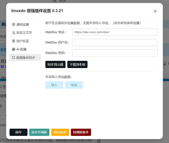Open the orange 楼层抽奖 button
This screenshot has width=169, height=143.
click(60, 132)
